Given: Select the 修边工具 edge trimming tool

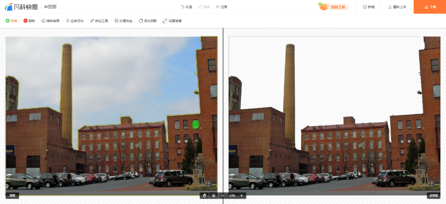Looking at the screenshot, I should pyautogui.click(x=99, y=21).
